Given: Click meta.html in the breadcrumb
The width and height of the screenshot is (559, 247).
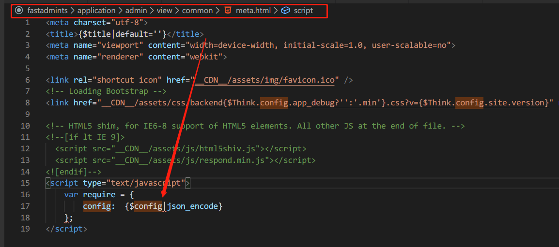Looking at the screenshot, I should click(253, 11).
